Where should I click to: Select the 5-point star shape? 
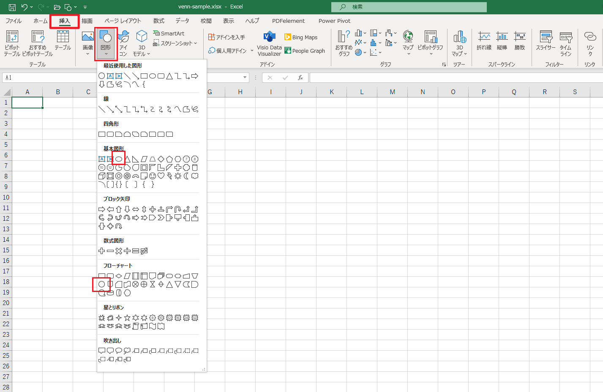click(x=127, y=318)
